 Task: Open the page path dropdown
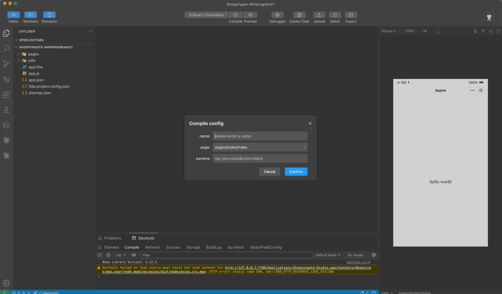(x=260, y=147)
